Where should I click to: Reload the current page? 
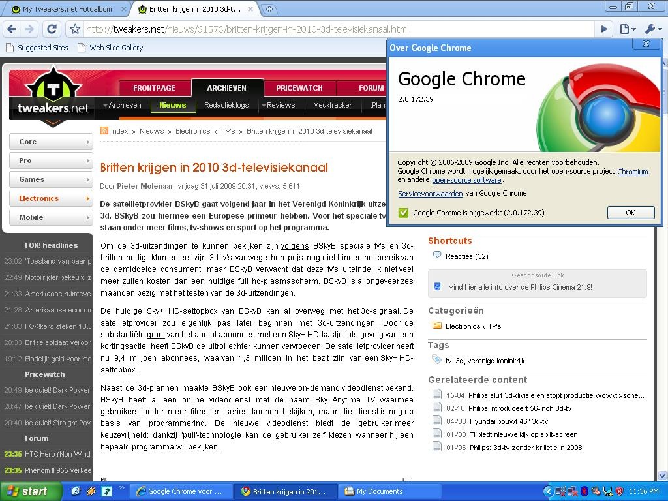[x=52, y=29]
